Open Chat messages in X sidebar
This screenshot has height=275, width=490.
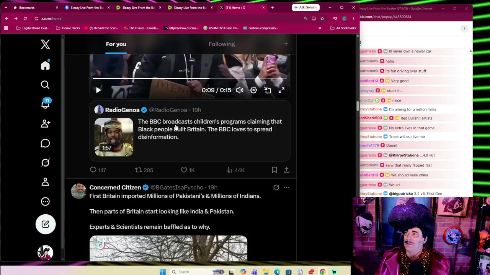[45, 143]
